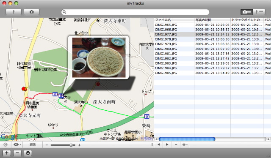This screenshot has height=158, width=271.
Task: Open the soba noodle photo thumbnail
Action: (x=99, y=57)
